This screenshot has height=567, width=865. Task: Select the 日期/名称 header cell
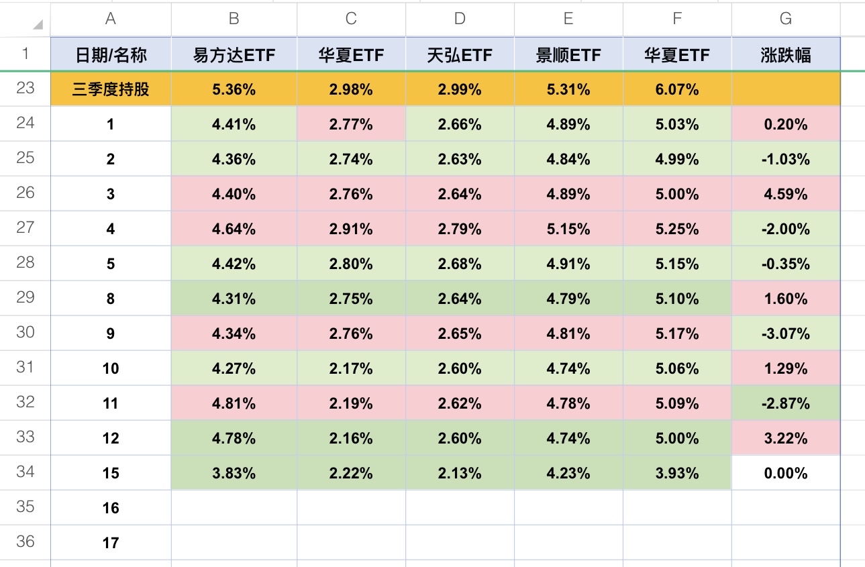(x=111, y=54)
